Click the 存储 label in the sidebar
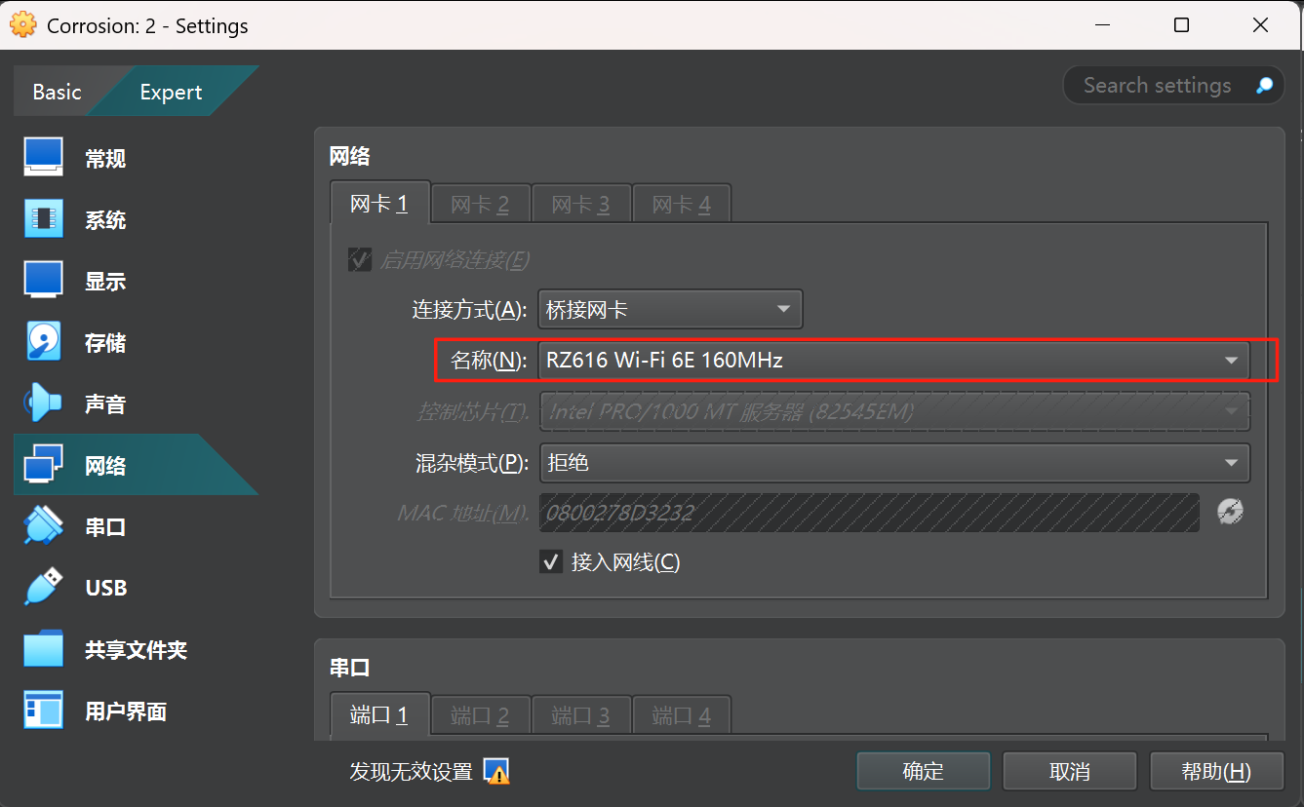1304x807 pixels. pos(105,343)
